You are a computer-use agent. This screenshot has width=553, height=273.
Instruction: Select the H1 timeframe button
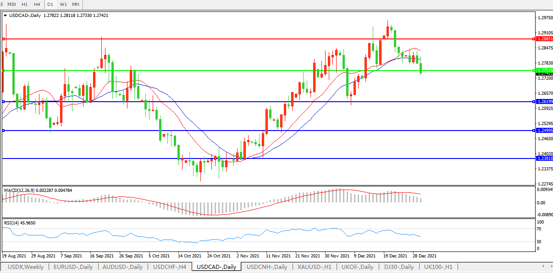point(25,4)
